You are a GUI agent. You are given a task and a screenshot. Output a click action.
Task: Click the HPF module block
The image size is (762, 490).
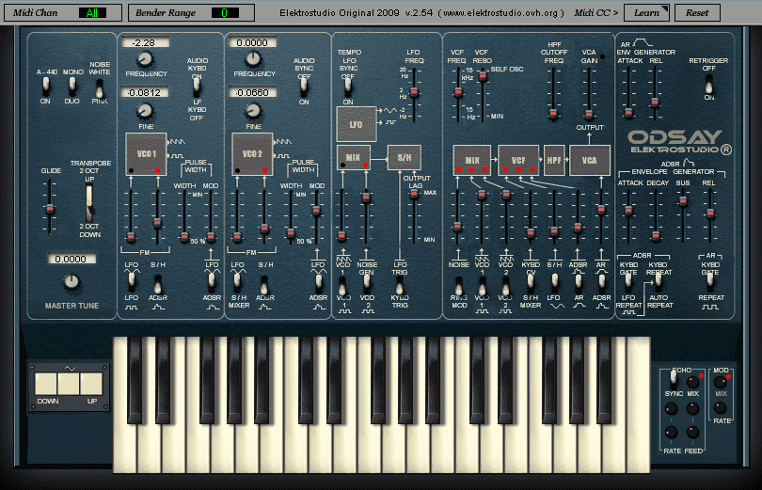(x=554, y=160)
